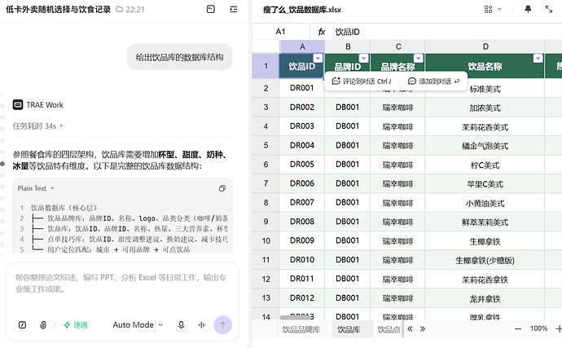
Task: Go to first sheet tabs arrow
Action: [410, 328]
